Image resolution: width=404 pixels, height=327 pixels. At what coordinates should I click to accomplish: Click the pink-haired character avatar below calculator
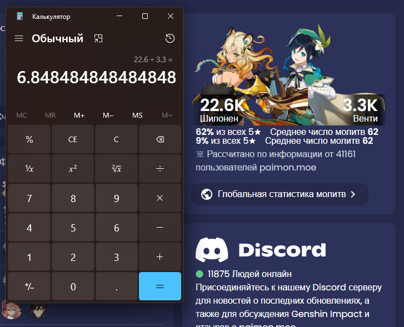click(11, 310)
